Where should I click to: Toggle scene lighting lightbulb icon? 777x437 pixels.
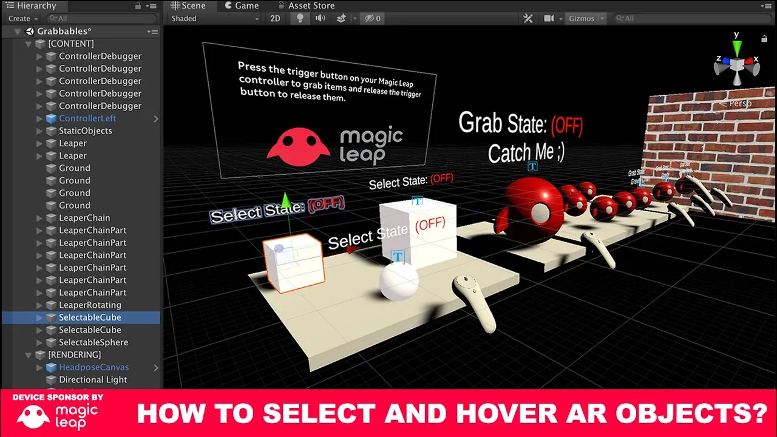coord(299,18)
